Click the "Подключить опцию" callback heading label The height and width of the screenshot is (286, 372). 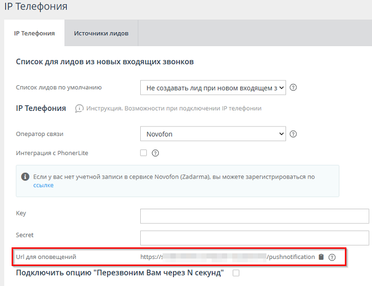point(120,273)
